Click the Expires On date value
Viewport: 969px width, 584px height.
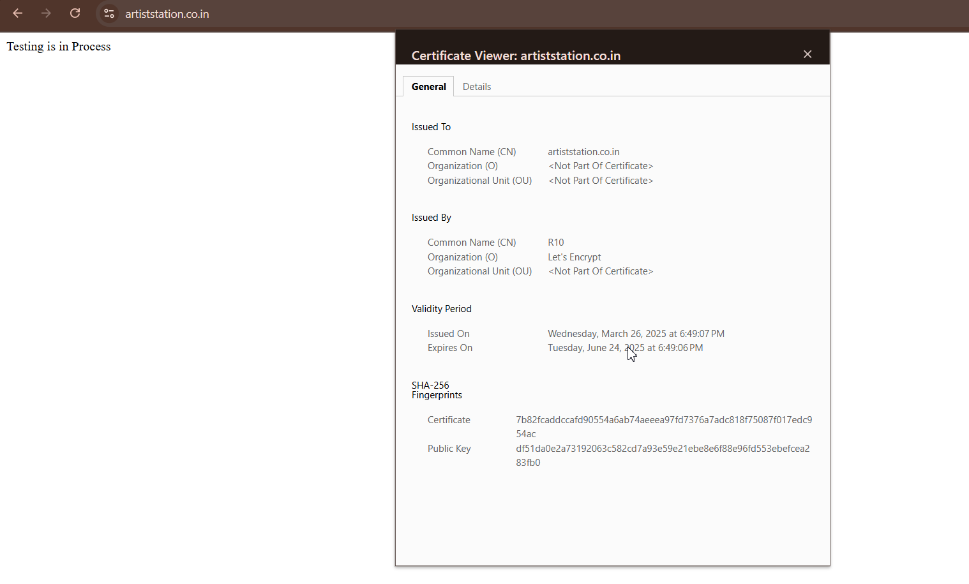tap(624, 348)
